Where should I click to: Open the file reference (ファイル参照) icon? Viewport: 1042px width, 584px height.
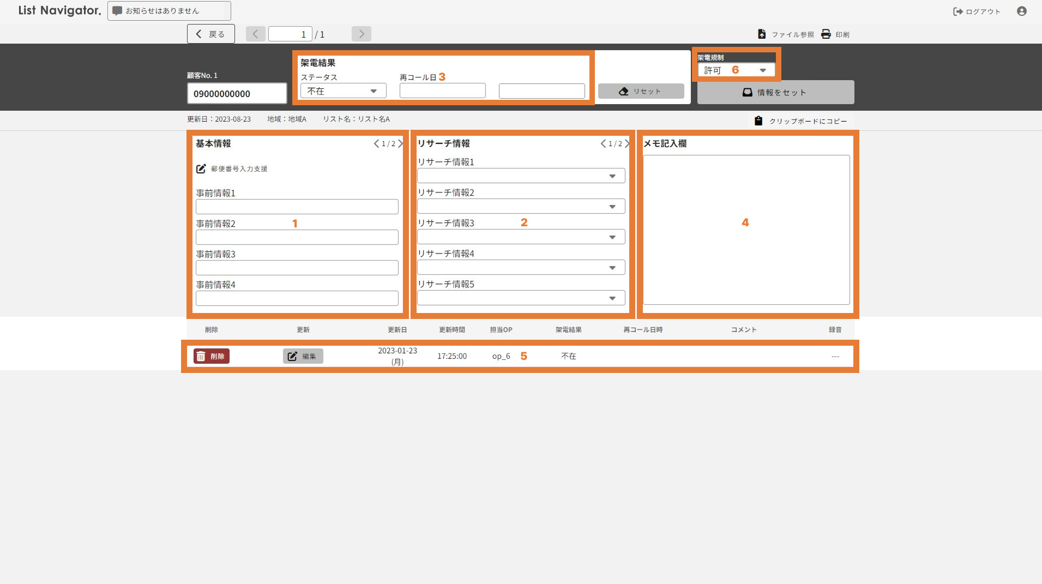point(762,34)
